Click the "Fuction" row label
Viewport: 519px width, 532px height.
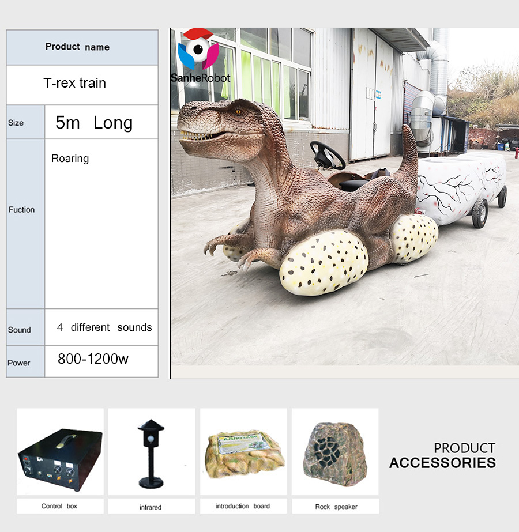(22, 210)
